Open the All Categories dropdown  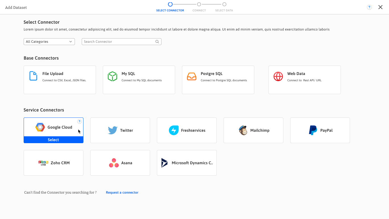coord(49,42)
